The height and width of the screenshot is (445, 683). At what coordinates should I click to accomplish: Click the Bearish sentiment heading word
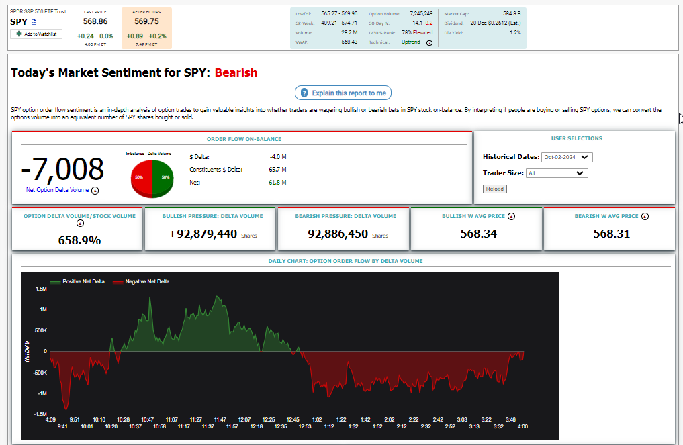click(x=236, y=72)
